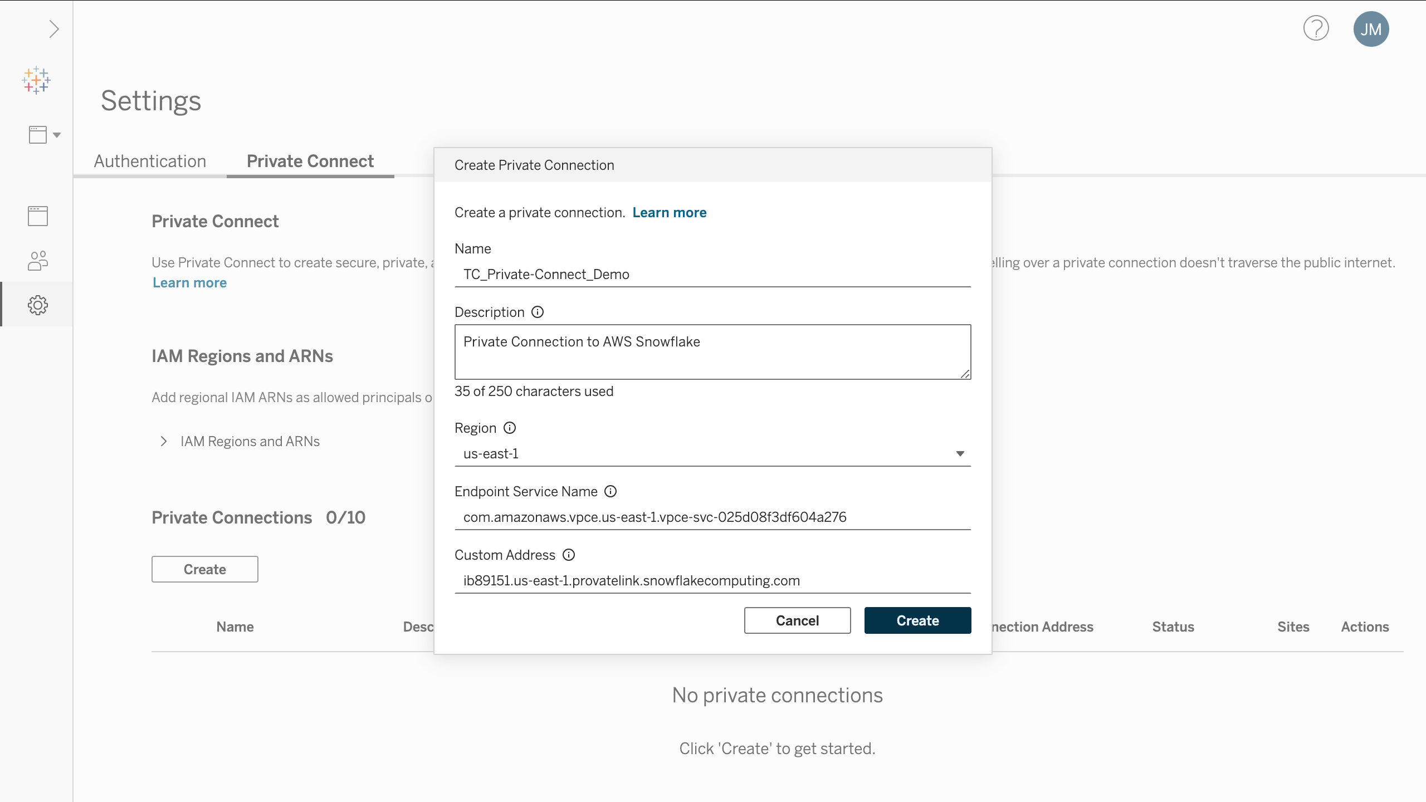Open the Sites page icon in sidebar

(x=38, y=216)
